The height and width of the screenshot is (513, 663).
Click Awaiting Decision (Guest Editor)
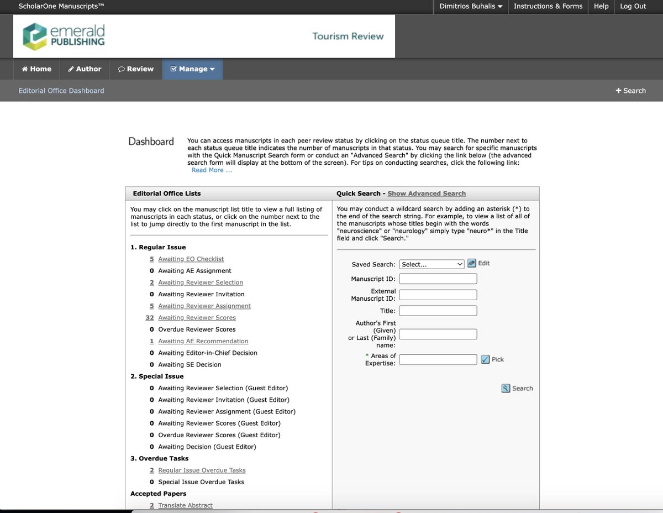coord(207,447)
